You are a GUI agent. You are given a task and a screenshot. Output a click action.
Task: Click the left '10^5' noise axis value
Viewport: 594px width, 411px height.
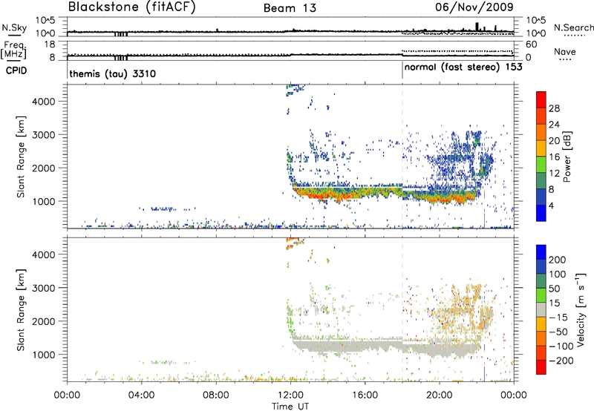pos(45,20)
